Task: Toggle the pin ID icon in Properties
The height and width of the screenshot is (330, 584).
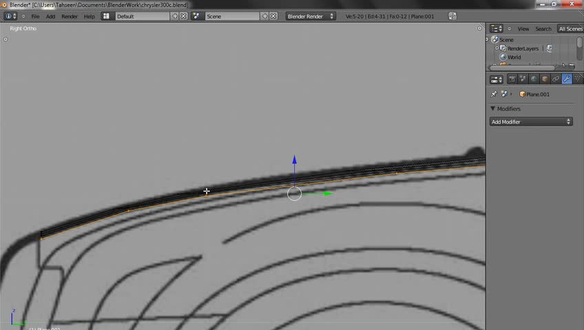Action: [494, 94]
